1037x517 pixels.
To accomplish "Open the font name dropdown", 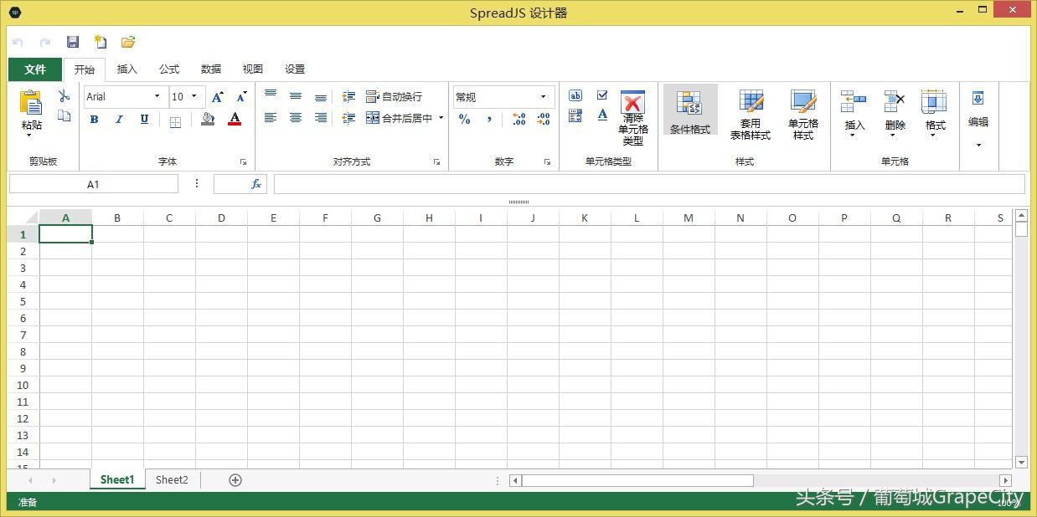I will click(158, 96).
